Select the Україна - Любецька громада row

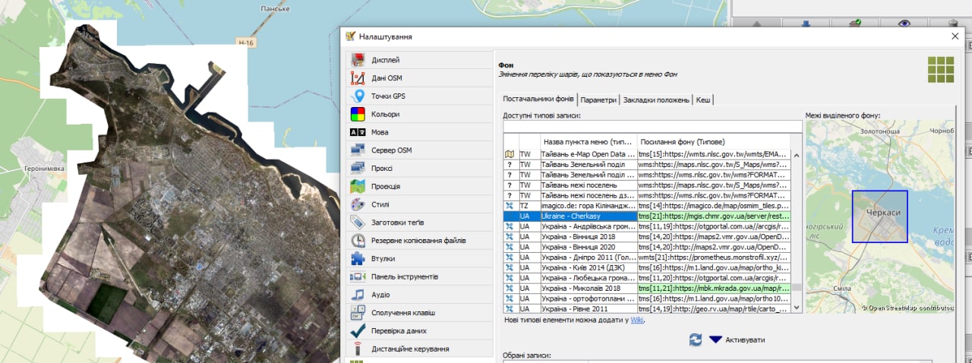click(647, 278)
